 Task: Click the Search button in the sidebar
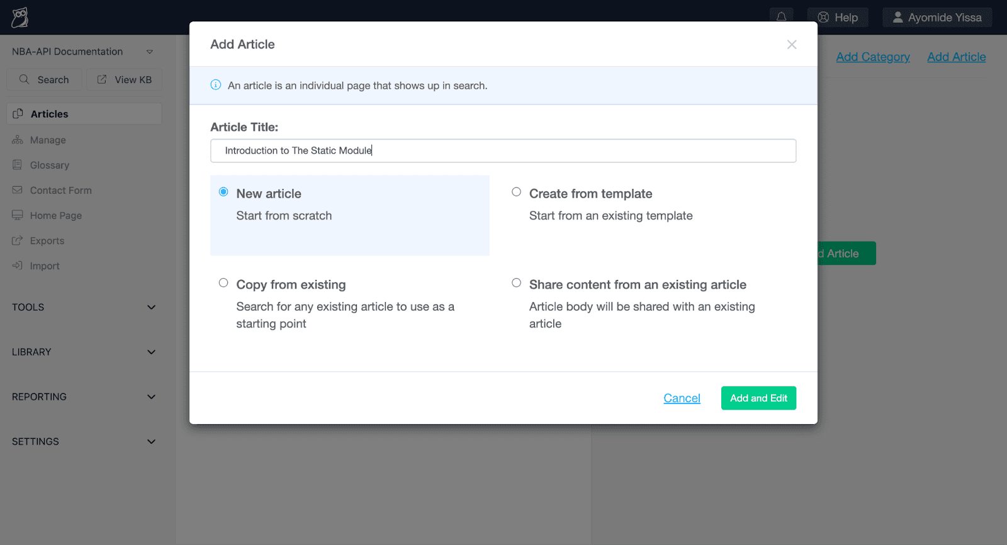[44, 80]
